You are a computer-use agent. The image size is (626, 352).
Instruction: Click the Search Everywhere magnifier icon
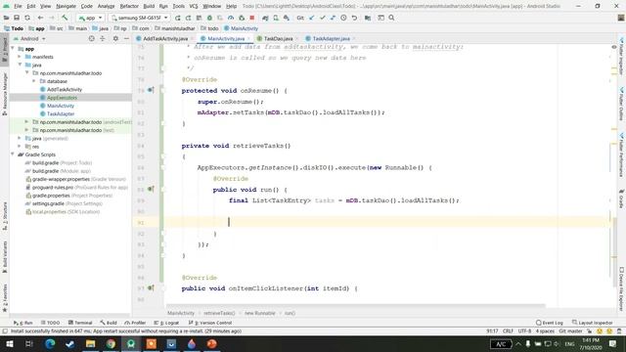[x=391, y=18]
